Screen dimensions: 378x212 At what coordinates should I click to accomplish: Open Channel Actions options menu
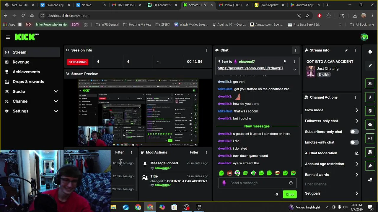(355, 97)
